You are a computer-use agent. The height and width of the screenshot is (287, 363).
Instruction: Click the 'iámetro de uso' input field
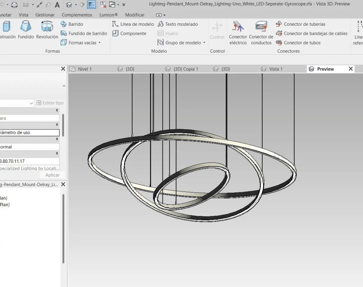pos(30,133)
